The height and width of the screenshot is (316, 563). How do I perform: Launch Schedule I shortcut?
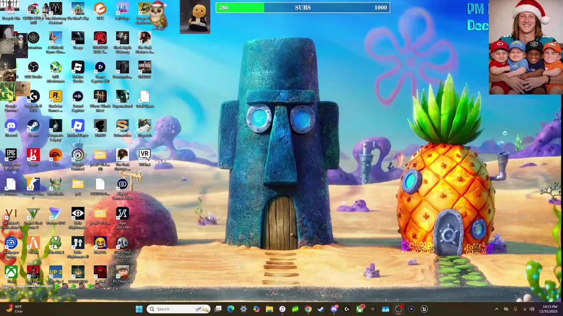(55, 245)
